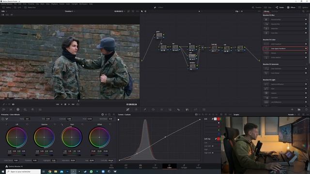Open the Qualifier eyedropper palette
This screenshot has height=174, width=310.
coord(145,110)
